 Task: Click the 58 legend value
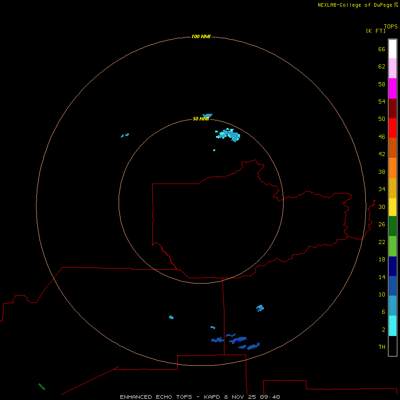382,84
